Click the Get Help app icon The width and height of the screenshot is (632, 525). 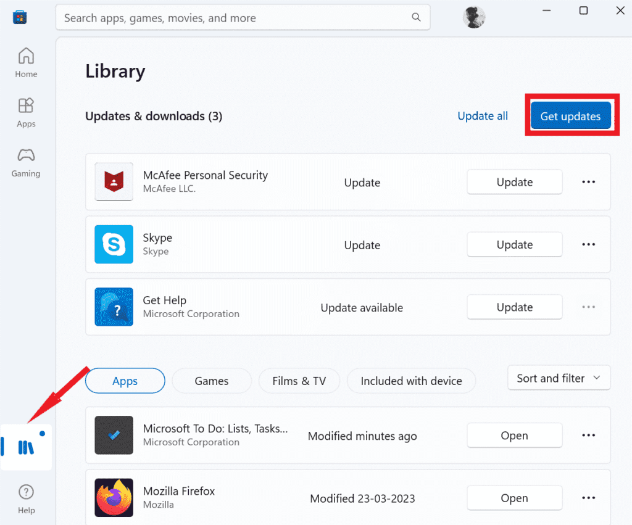pyautogui.click(x=114, y=307)
